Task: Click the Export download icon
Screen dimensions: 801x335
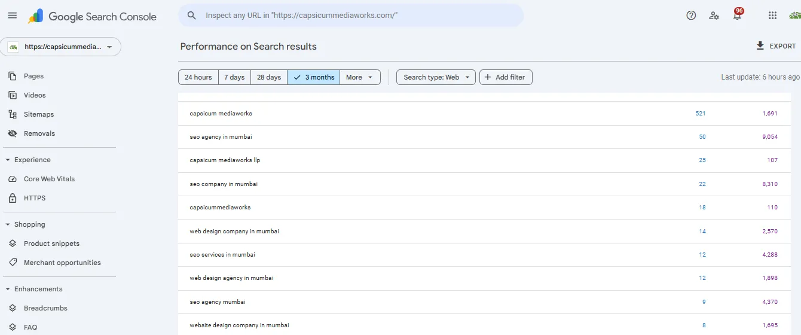Action: 760,46
